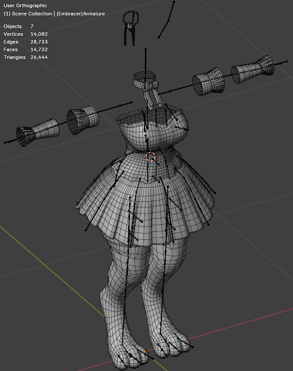
Task: Click the red-white 3D cursor at the waist
Action: tap(151, 157)
